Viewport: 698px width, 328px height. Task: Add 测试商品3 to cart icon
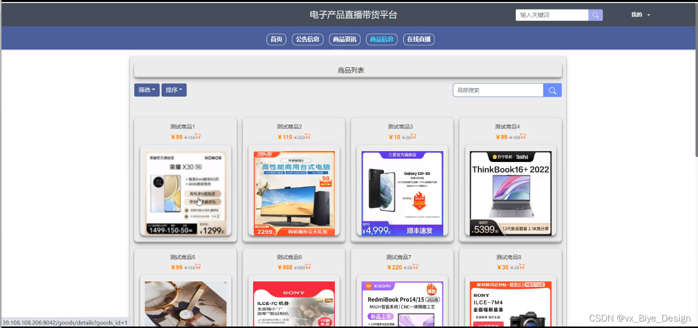tap(413, 137)
